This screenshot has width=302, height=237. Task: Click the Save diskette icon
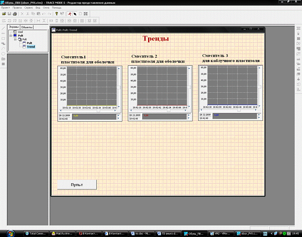(9, 14)
